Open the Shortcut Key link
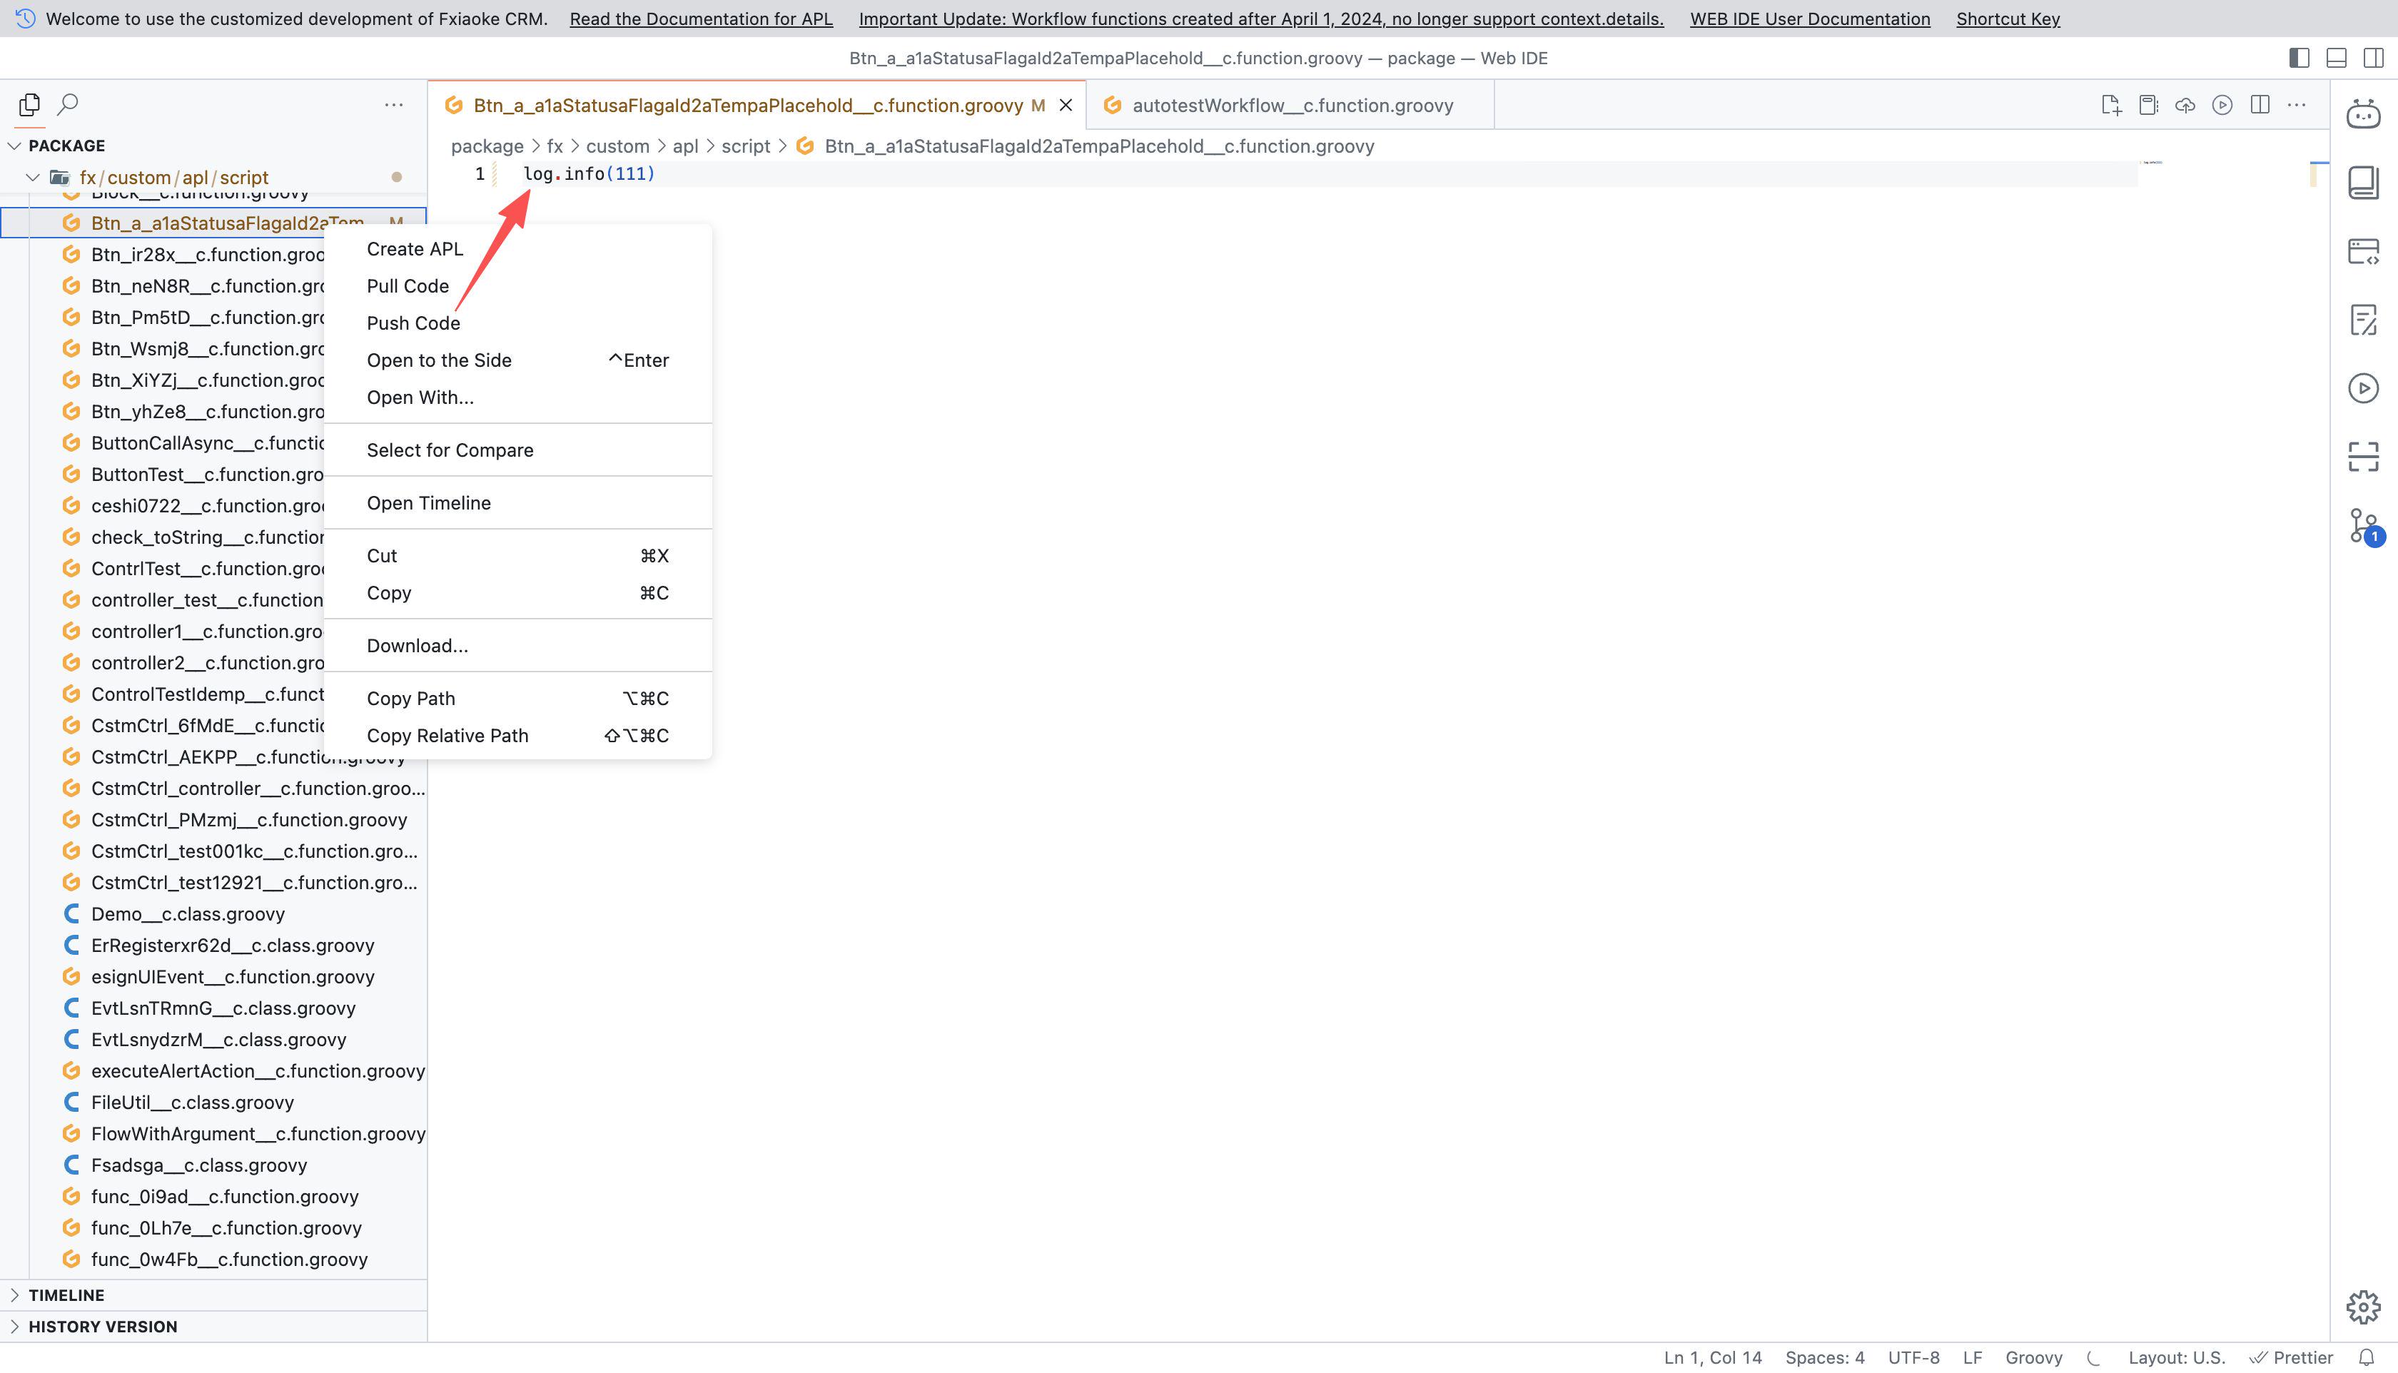The height and width of the screenshot is (1373, 2398). (x=2008, y=19)
